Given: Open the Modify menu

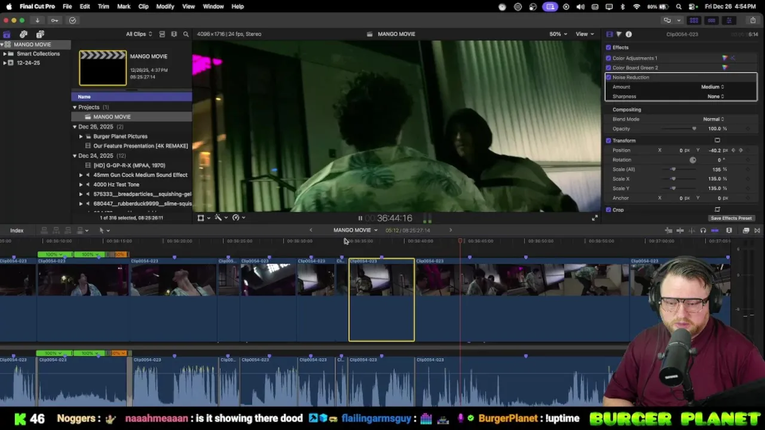Looking at the screenshot, I should 165,7.
